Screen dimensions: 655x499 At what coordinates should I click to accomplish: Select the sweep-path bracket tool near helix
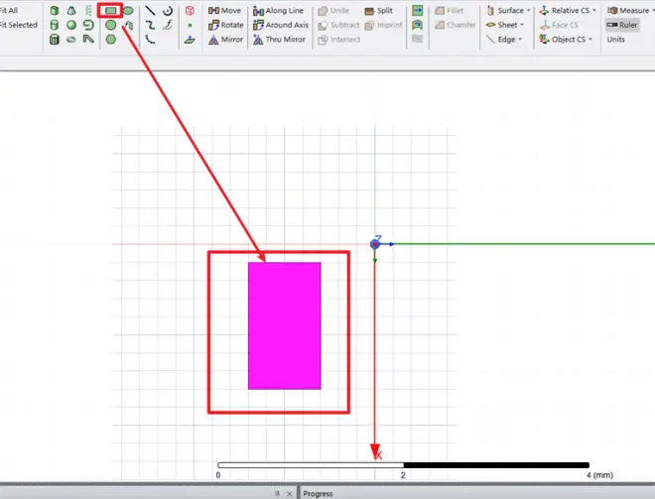click(x=88, y=40)
